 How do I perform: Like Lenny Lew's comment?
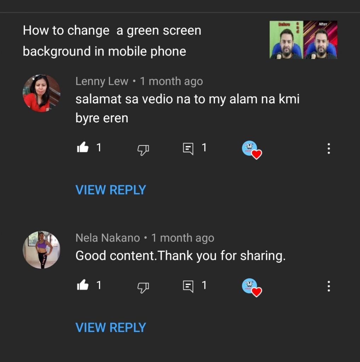[83, 148]
